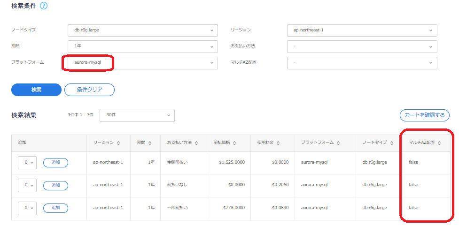
Task: Open the プラットフォーム dropdown showing aurora-mysql
Action: click(143, 63)
